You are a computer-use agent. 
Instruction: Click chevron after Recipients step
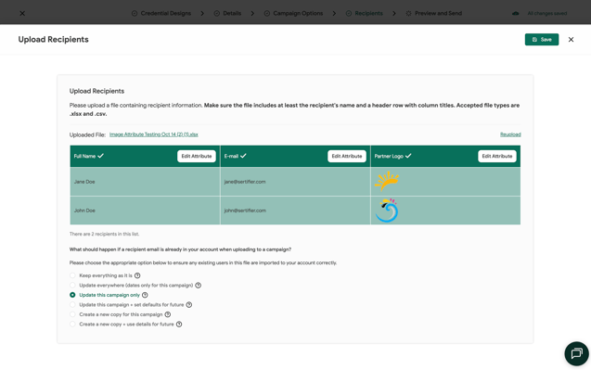click(x=394, y=13)
